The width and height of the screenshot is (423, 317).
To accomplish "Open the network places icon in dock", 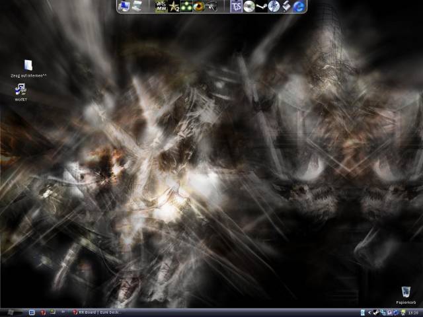I will coord(137,6).
